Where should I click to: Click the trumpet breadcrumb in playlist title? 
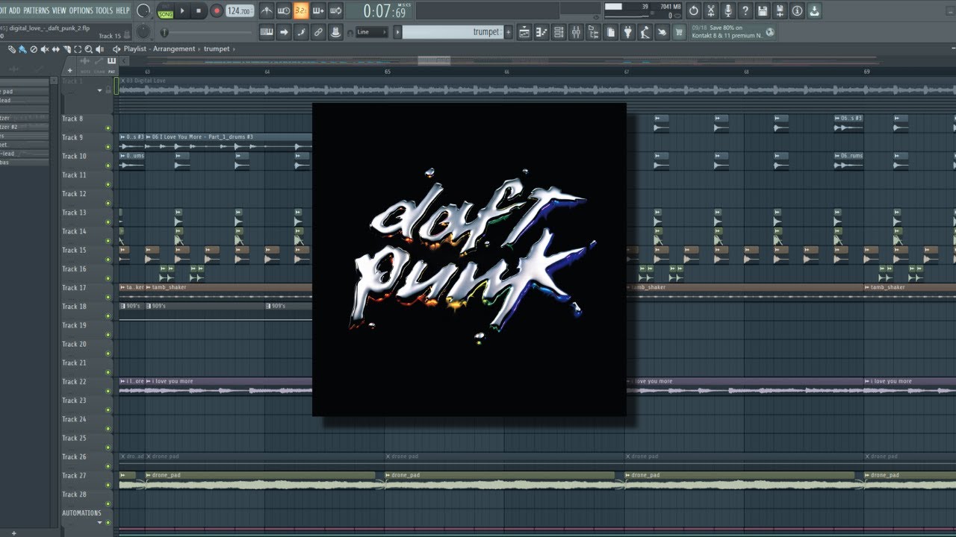tap(217, 48)
